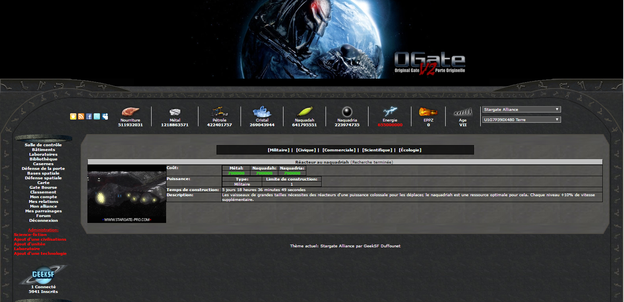624x302 pixels.
Task: Click the Réacteur au naquadriah ship thumbnail
Action: click(127, 194)
